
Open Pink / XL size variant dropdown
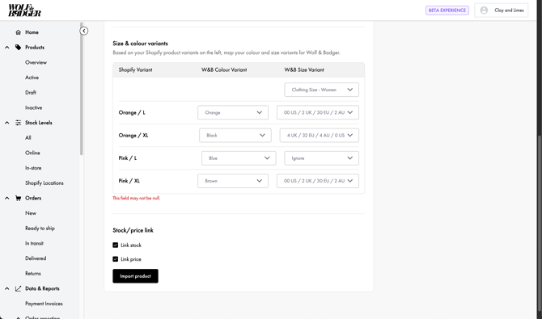pyautogui.click(x=318, y=181)
